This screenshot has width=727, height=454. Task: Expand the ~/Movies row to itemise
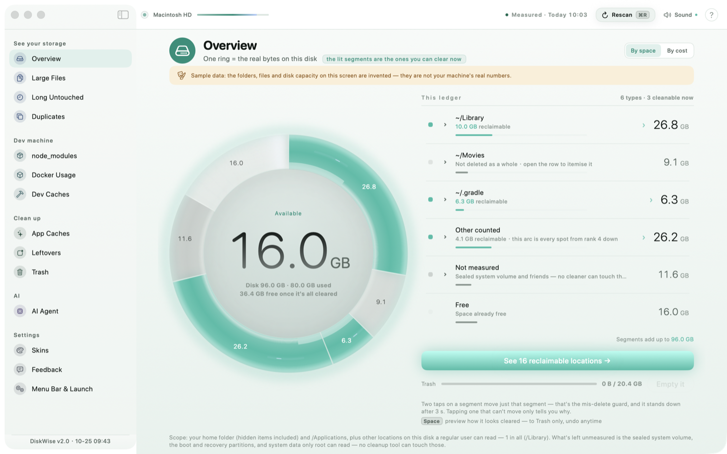[445, 162]
